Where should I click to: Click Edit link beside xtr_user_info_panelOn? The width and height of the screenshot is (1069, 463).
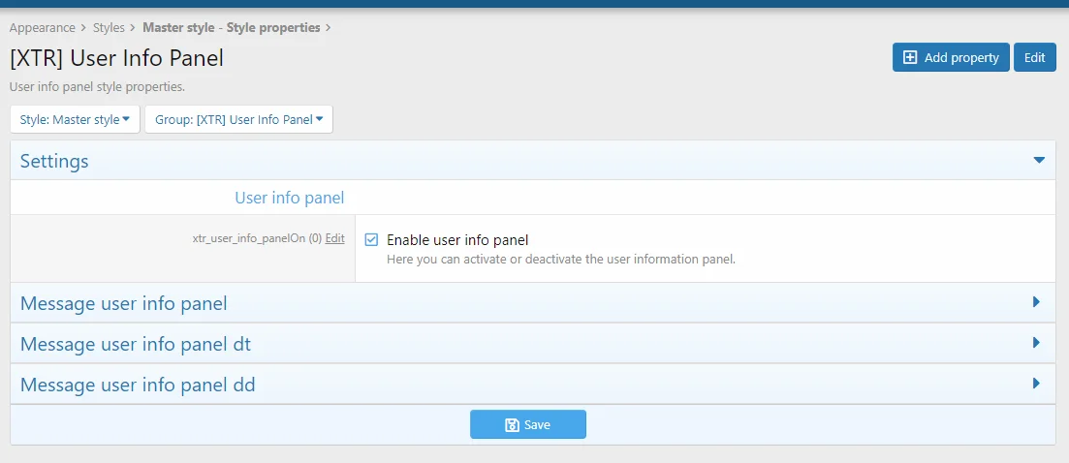334,238
